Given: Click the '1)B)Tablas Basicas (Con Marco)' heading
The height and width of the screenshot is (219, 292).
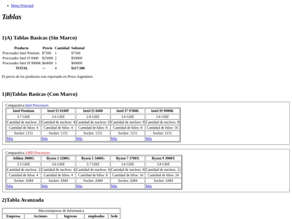Looking at the screenshot, I should [x=39, y=94].
